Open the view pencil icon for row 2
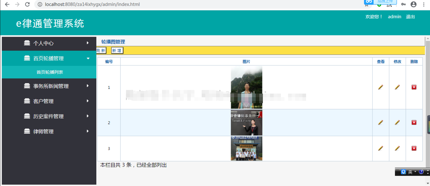The image size is (430, 186). [380, 122]
